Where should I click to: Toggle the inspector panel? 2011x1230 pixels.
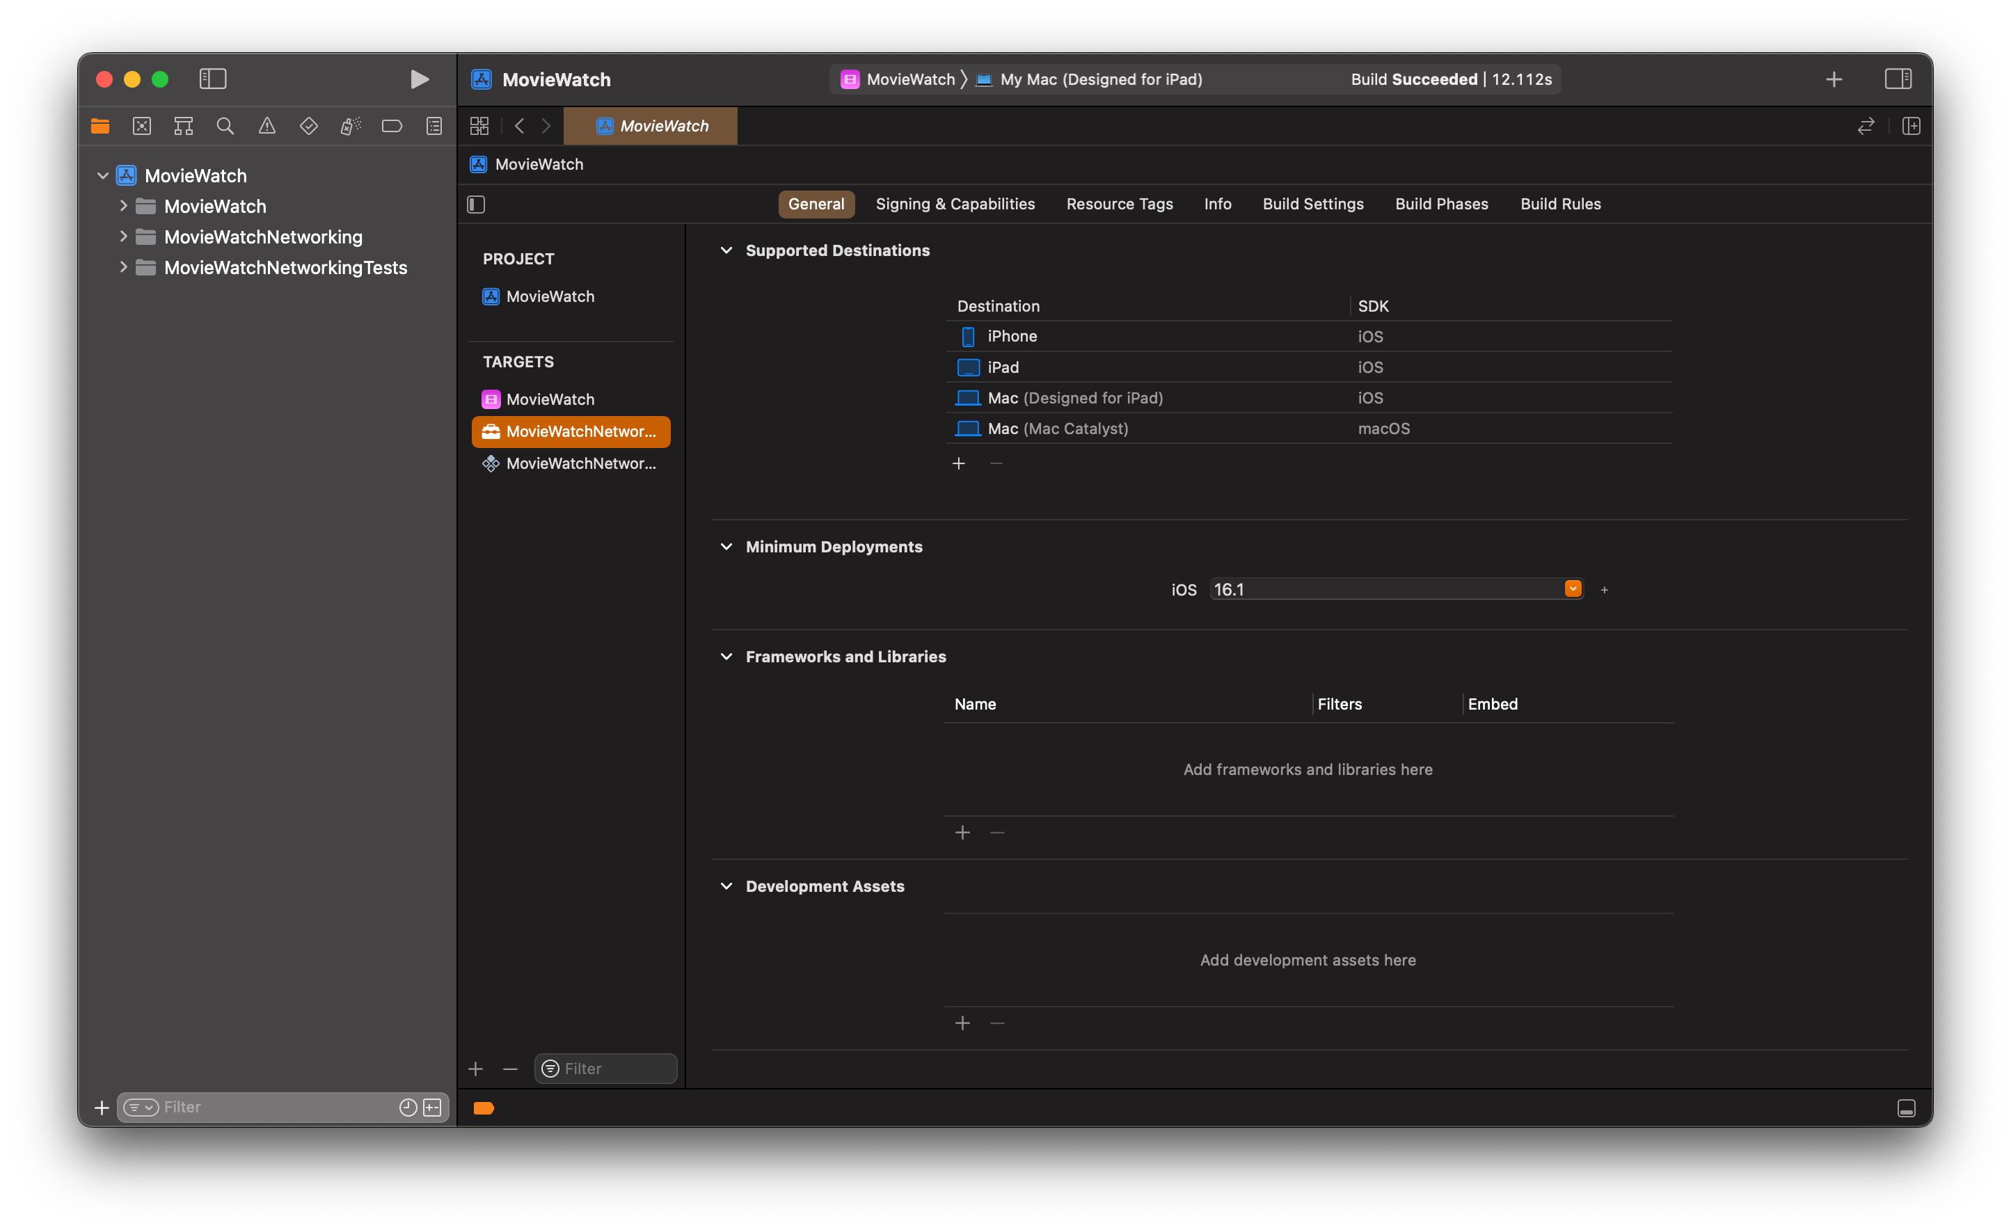click(1898, 79)
